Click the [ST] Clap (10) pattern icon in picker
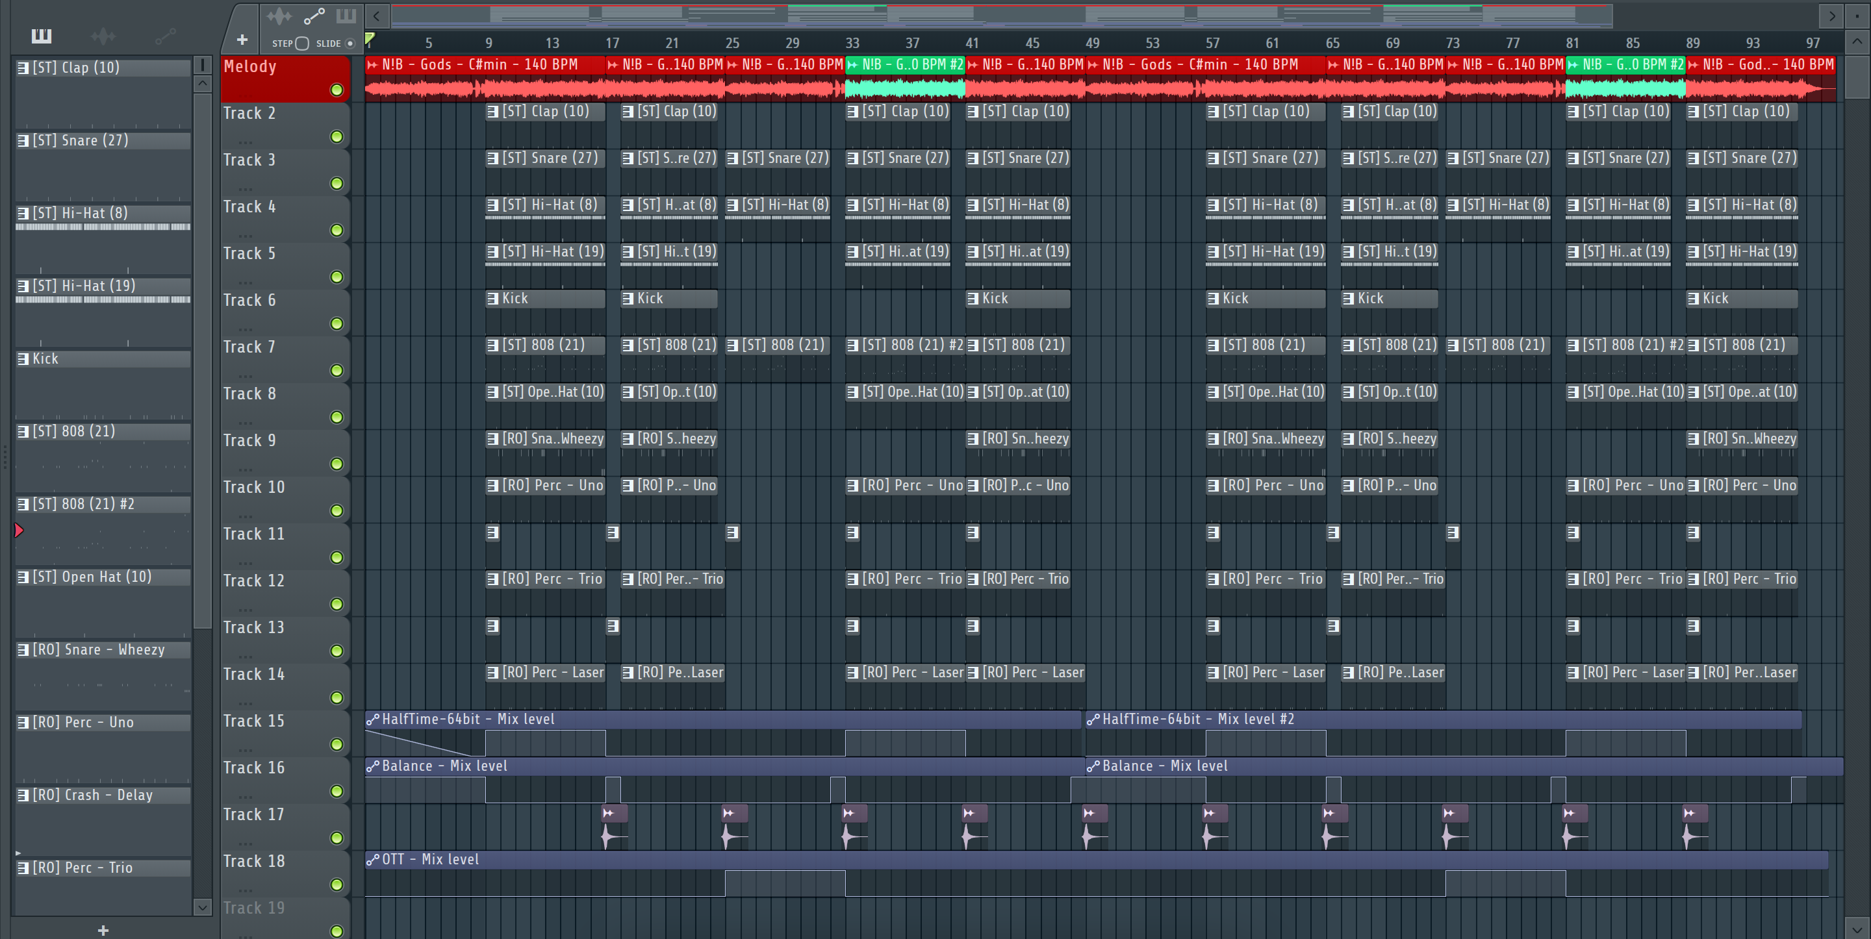Image resolution: width=1871 pixels, height=939 pixels. click(23, 68)
